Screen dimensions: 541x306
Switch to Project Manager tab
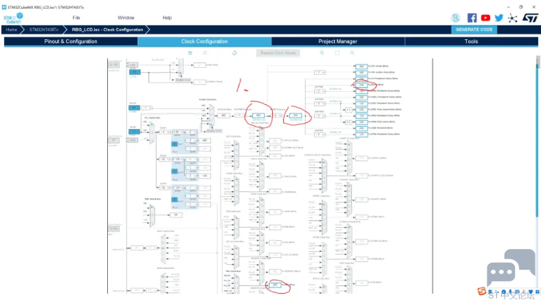[x=338, y=41]
